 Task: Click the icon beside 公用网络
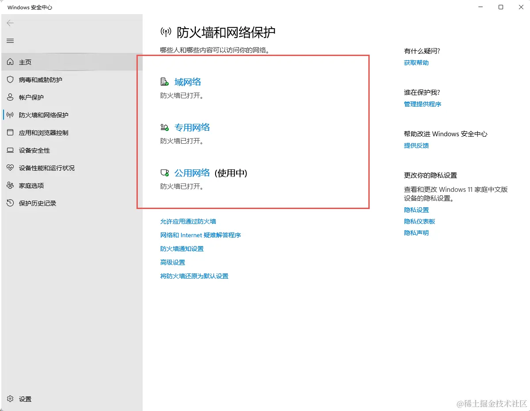[164, 173]
